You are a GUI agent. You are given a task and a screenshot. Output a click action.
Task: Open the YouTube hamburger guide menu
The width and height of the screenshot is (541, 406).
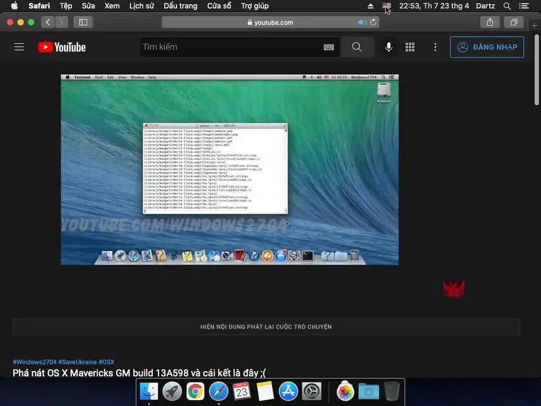pyautogui.click(x=19, y=47)
